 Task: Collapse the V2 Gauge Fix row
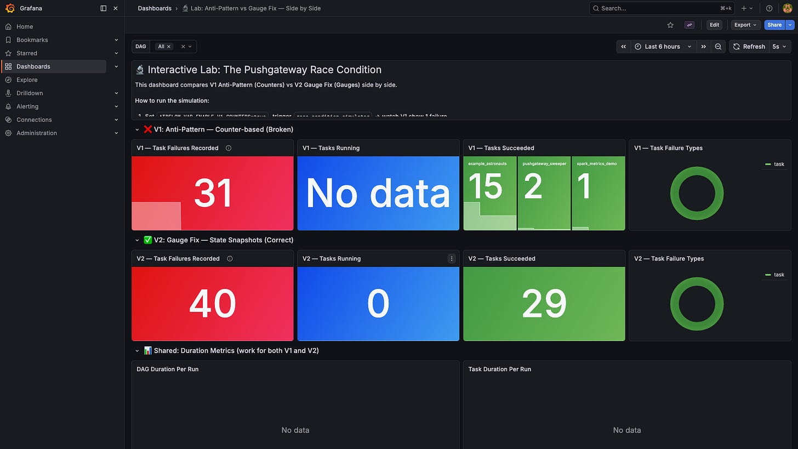click(x=137, y=240)
